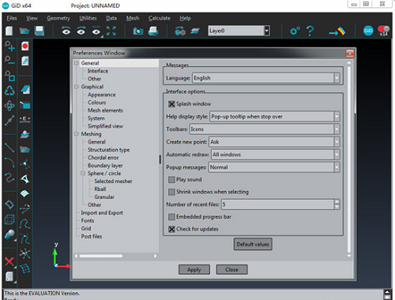Click the save project floppy disk icon
The image size is (395, 300).
39,31
